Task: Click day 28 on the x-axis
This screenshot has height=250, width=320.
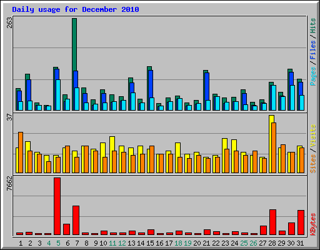Action: point(272,243)
